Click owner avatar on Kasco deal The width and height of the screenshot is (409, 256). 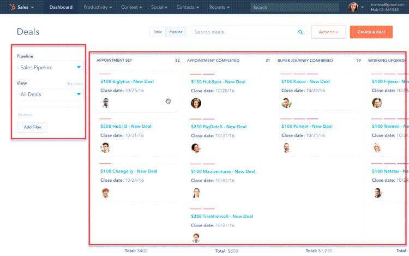(286, 103)
